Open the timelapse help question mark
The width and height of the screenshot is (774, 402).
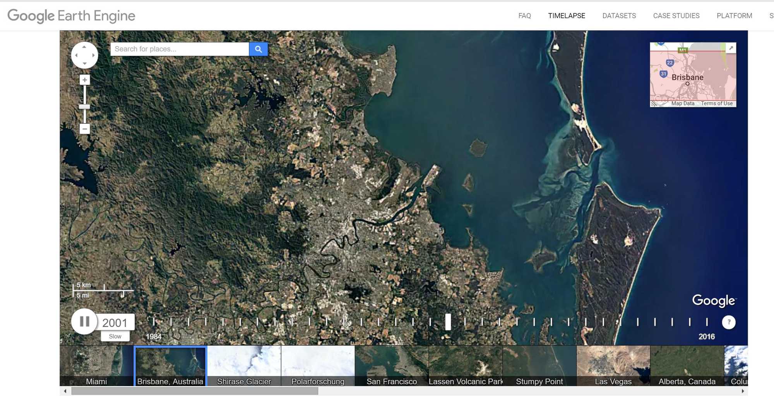(729, 322)
